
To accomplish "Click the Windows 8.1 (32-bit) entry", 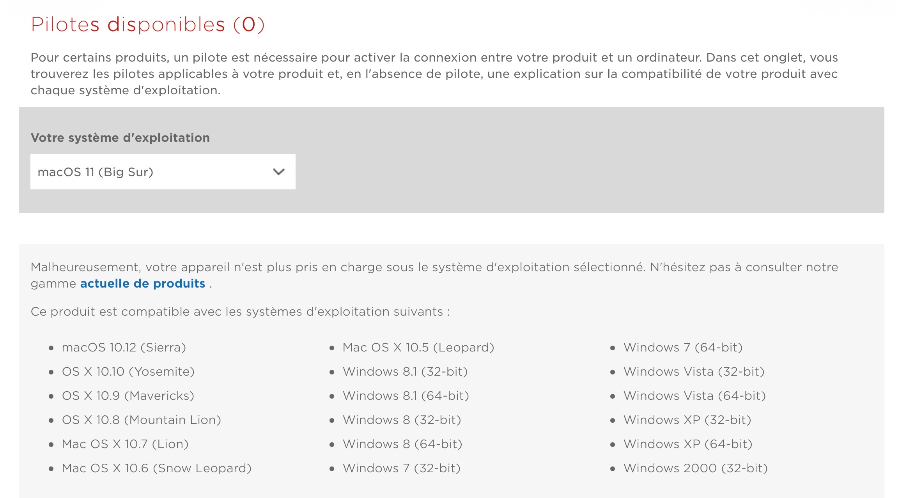I will (x=405, y=371).
